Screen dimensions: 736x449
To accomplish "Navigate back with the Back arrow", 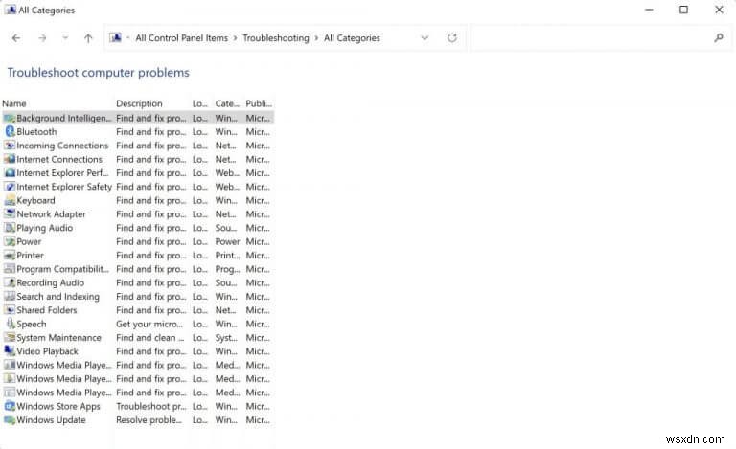I will 16,38.
